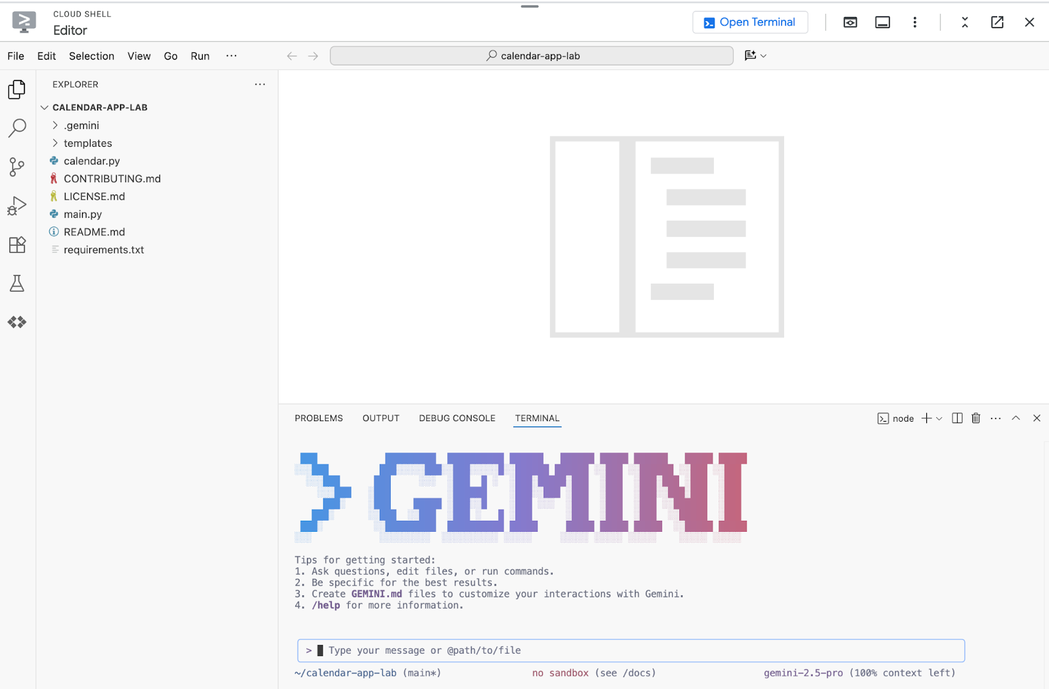Screen dimensions: 1049x689
Task: Open the Search view in activity bar
Action: [x=17, y=128]
